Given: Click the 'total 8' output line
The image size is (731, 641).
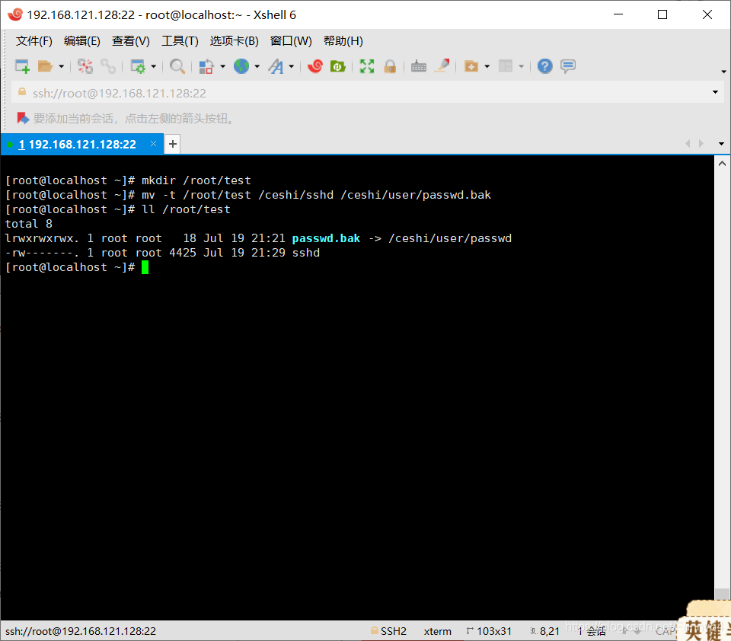Looking at the screenshot, I should [x=29, y=224].
